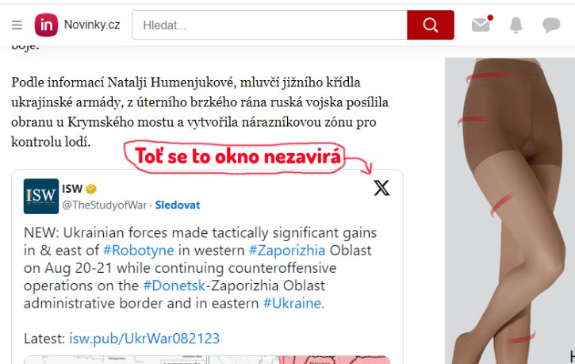This screenshot has height=364, width=575.
Task: Click Sledovat to follow ISW
Action: point(178,205)
